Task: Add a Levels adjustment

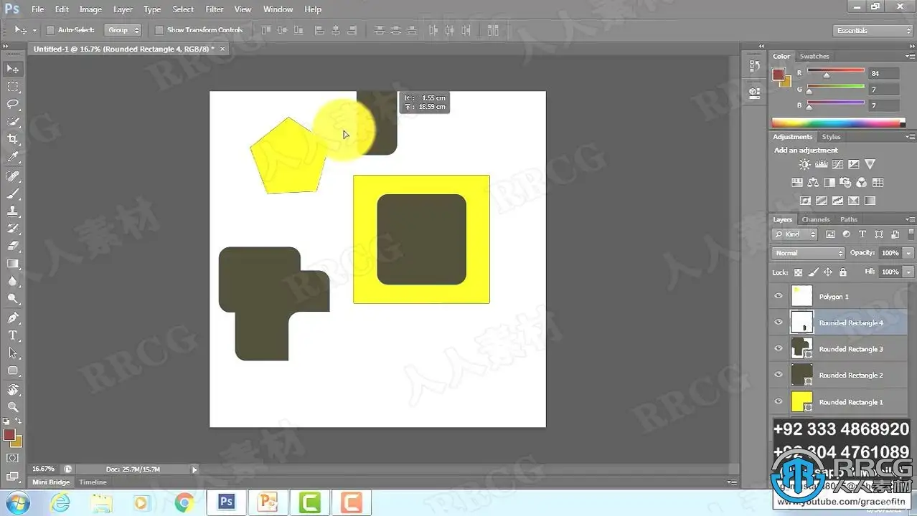Action: (822, 165)
